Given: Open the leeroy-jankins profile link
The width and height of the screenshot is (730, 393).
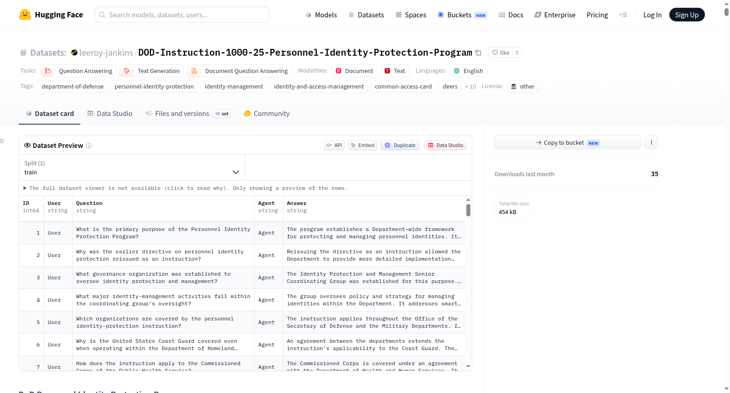Looking at the screenshot, I should [106, 52].
